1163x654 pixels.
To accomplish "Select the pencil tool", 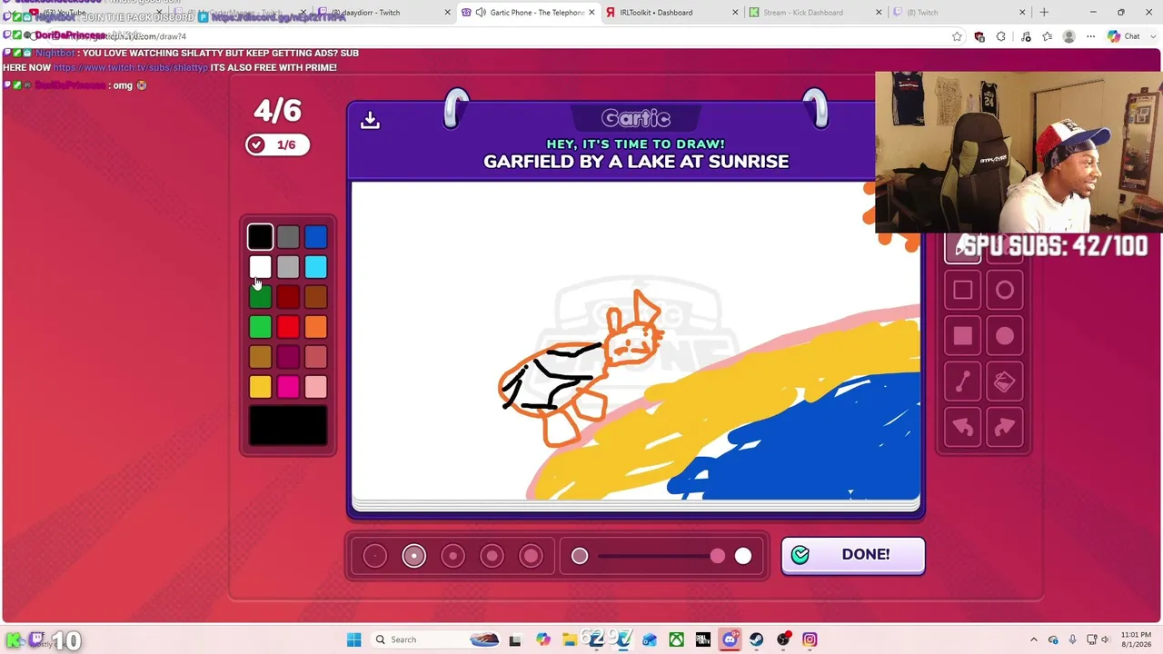I will (962, 247).
